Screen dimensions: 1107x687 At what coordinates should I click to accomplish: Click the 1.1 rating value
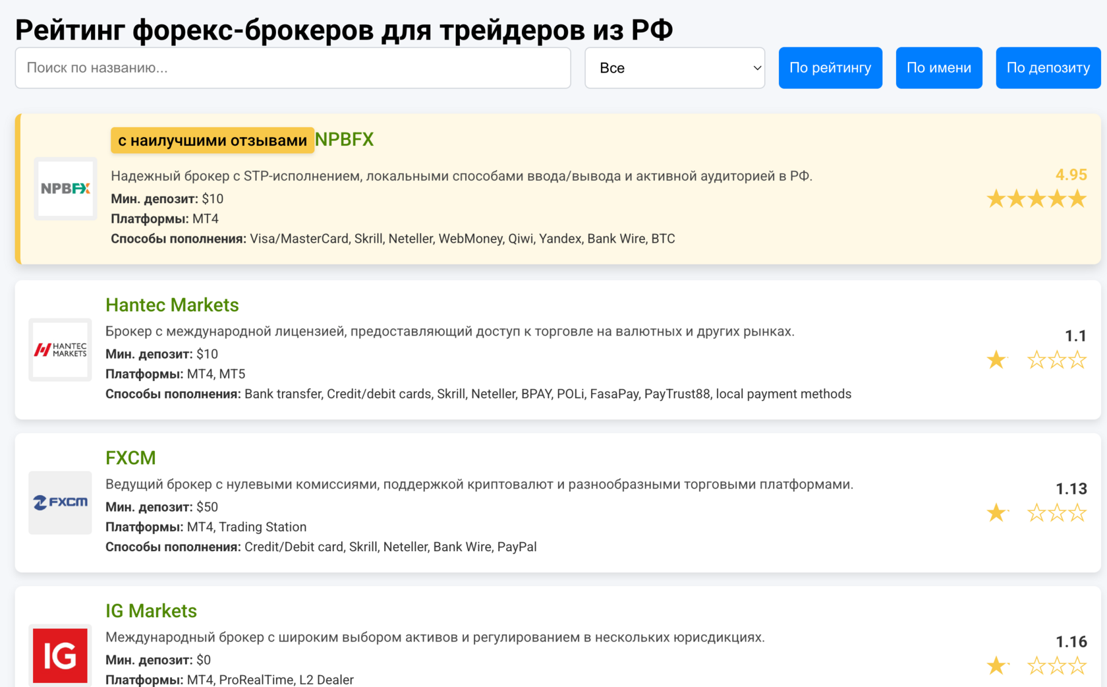point(1075,336)
